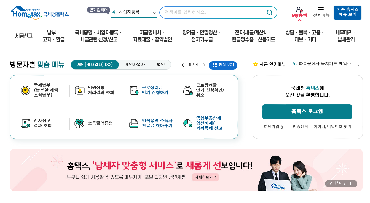Switch visitor type to 개인사업자
This screenshot has height=203, width=370.
click(x=135, y=65)
